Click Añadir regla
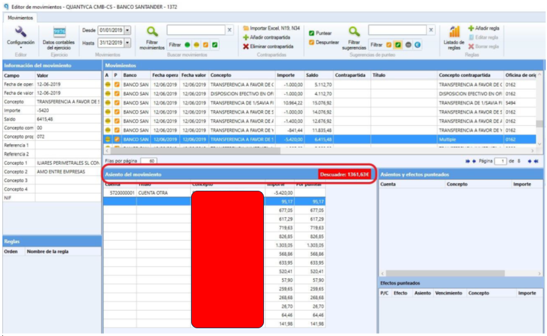Viewport: 547px width, 336px height. point(484,28)
